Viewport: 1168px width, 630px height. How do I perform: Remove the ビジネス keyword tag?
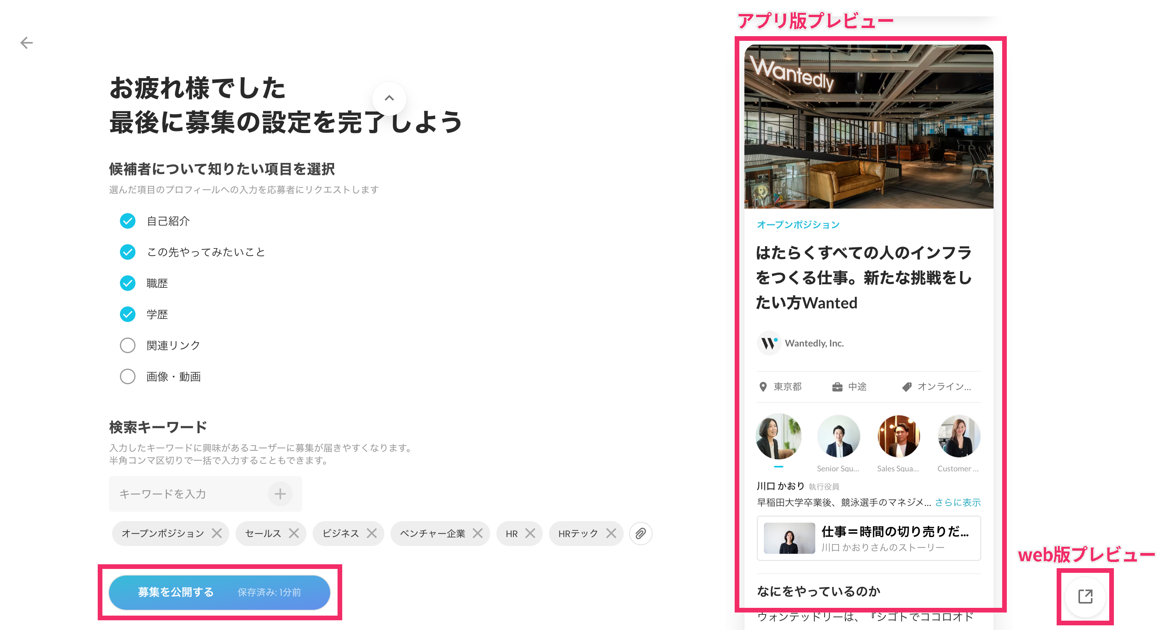pos(372,533)
